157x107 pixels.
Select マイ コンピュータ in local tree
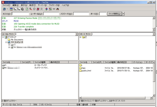[17, 42]
